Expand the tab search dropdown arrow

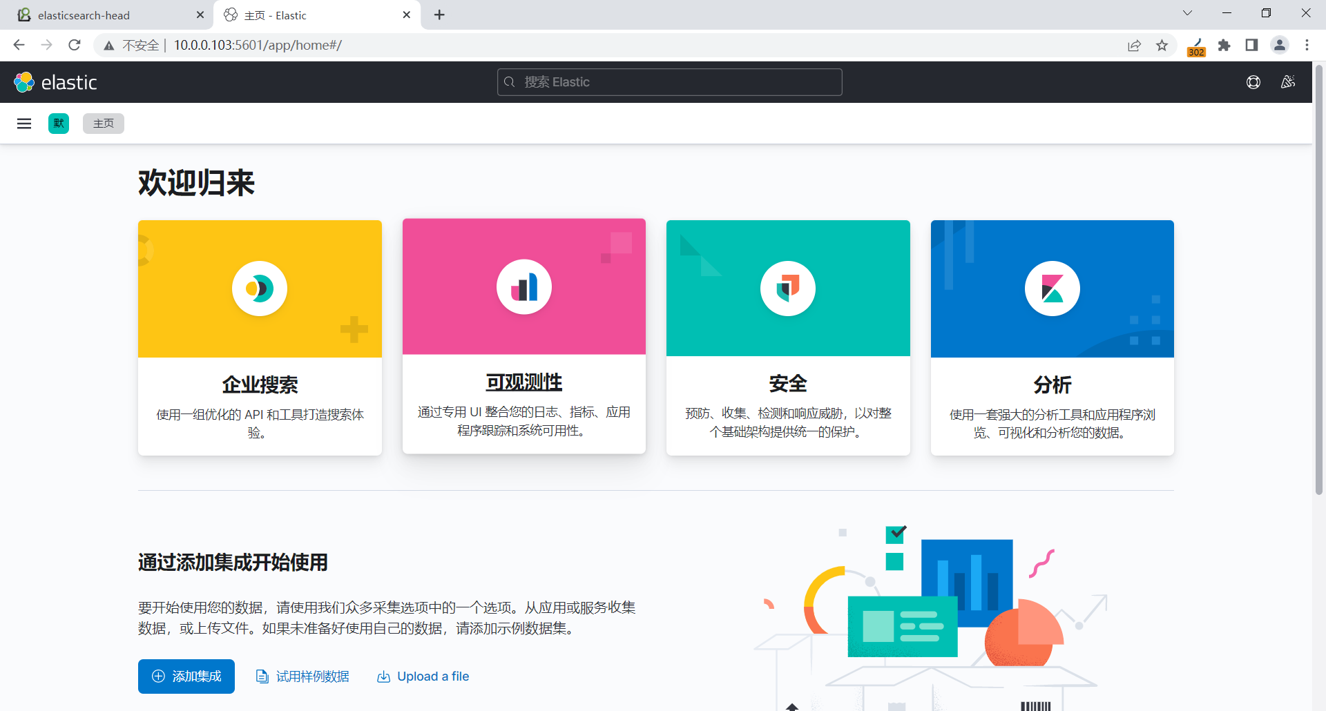point(1188,13)
